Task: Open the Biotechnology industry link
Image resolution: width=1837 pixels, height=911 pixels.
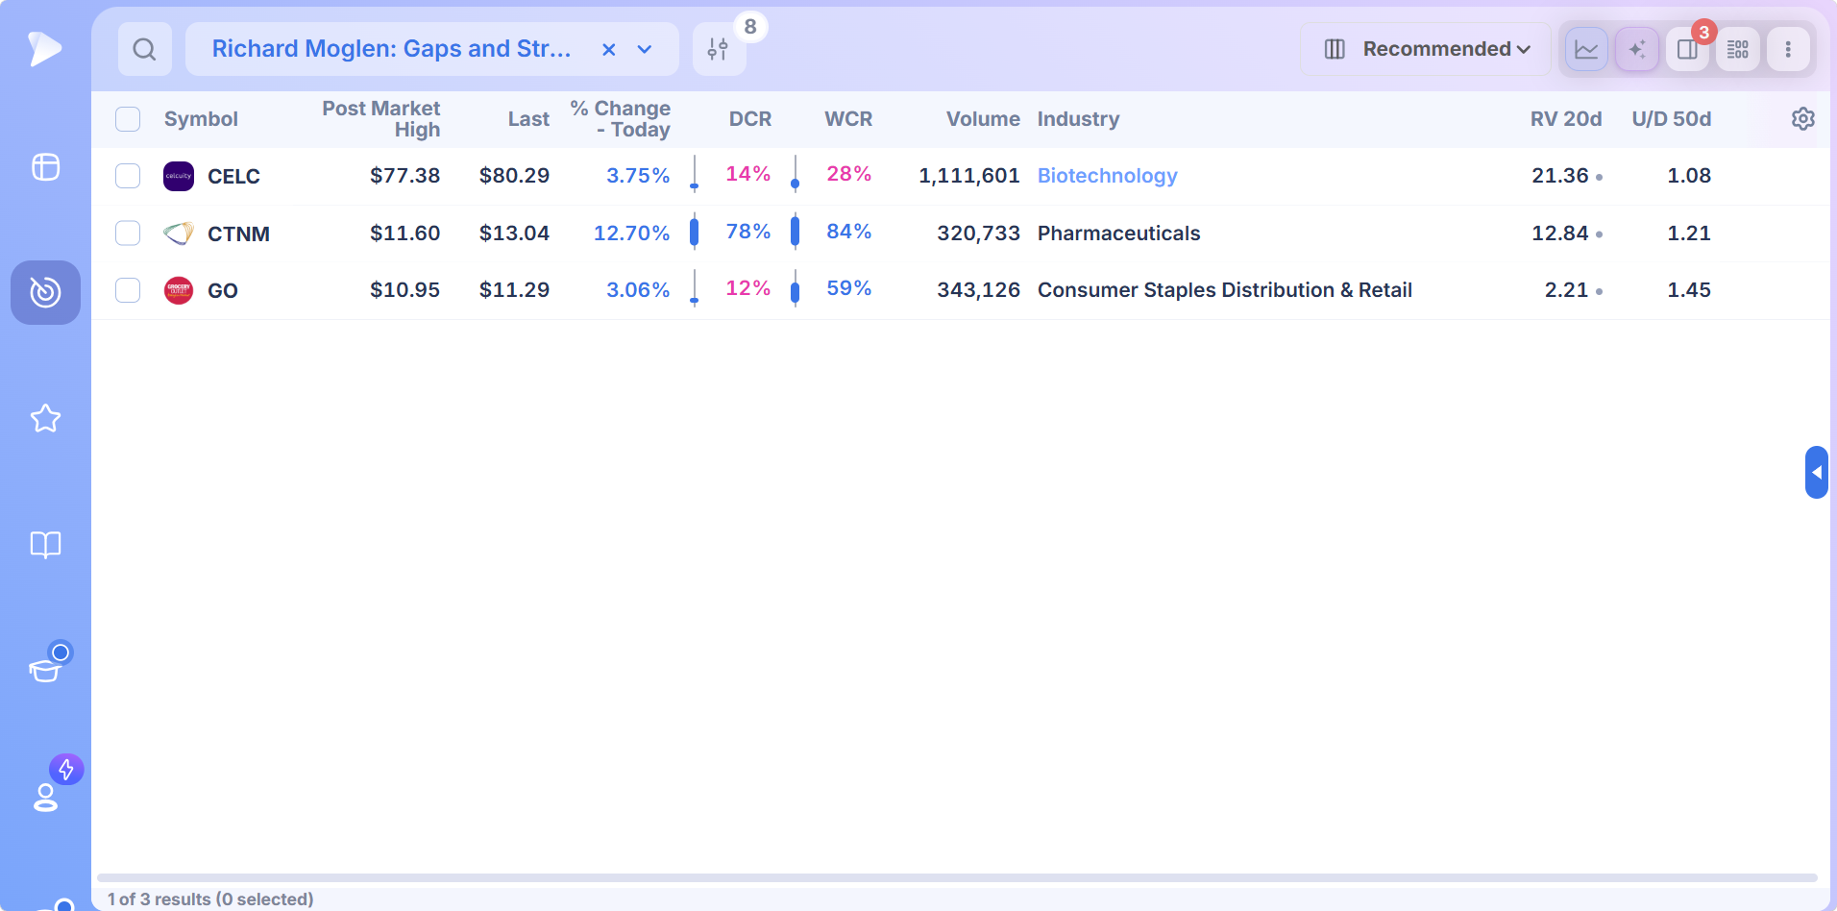Action: (x=1107, y=176)
